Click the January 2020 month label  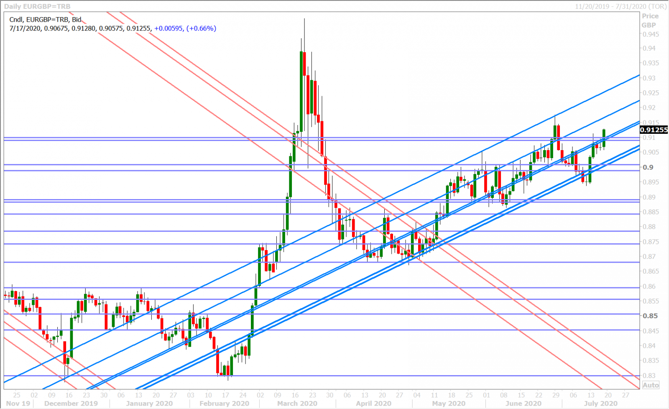[x=149, y=404]
